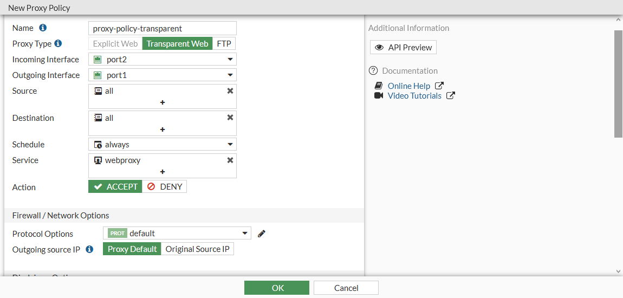623x298 pixels.
Task: Click the API Preview button
Action: (x=403, y=48)
